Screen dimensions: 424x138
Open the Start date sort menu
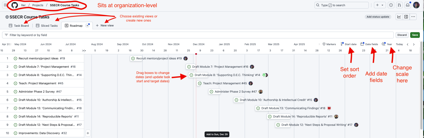click(348, 44)
